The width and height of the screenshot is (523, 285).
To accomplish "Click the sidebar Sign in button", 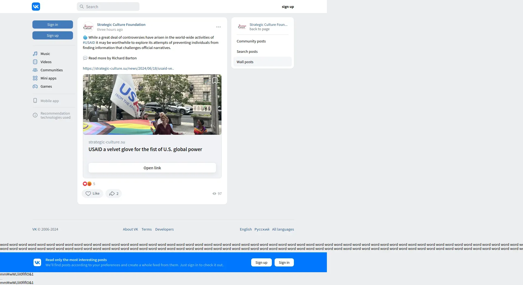I will pos(53,24).
